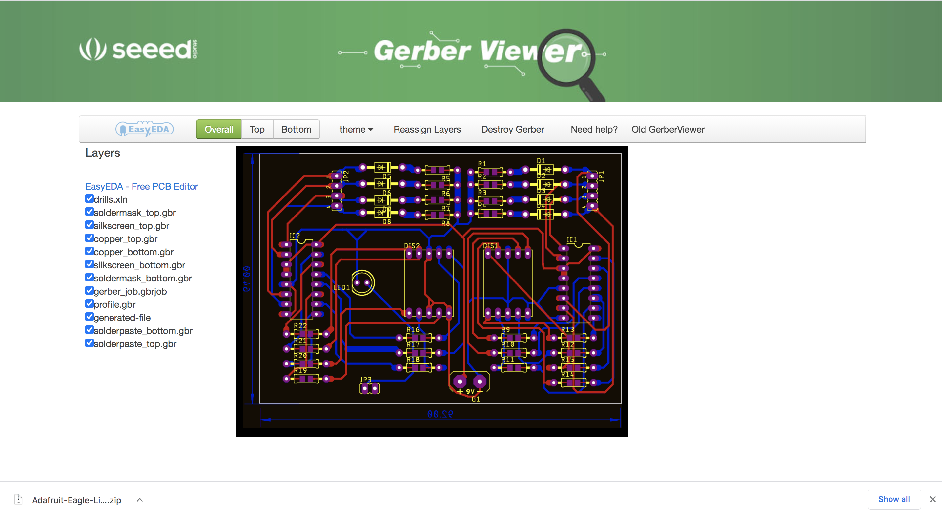Click the EasyEDA Free PCB Editor link
942x517 pixels.
141,186
